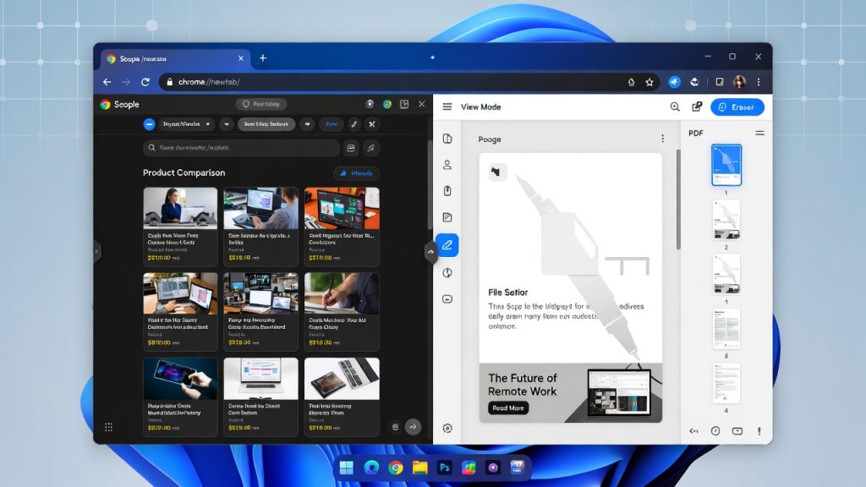Click the blue minus circle toggle
The image size is (866, 487).
[150, 124]
